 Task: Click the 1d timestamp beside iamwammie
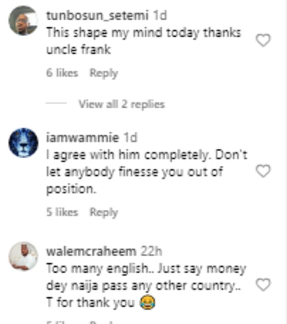130,137
